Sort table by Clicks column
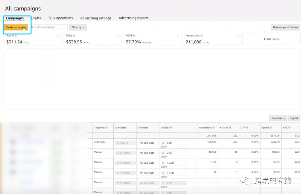This screenshot has height=194, width=301. click(225, 128)
